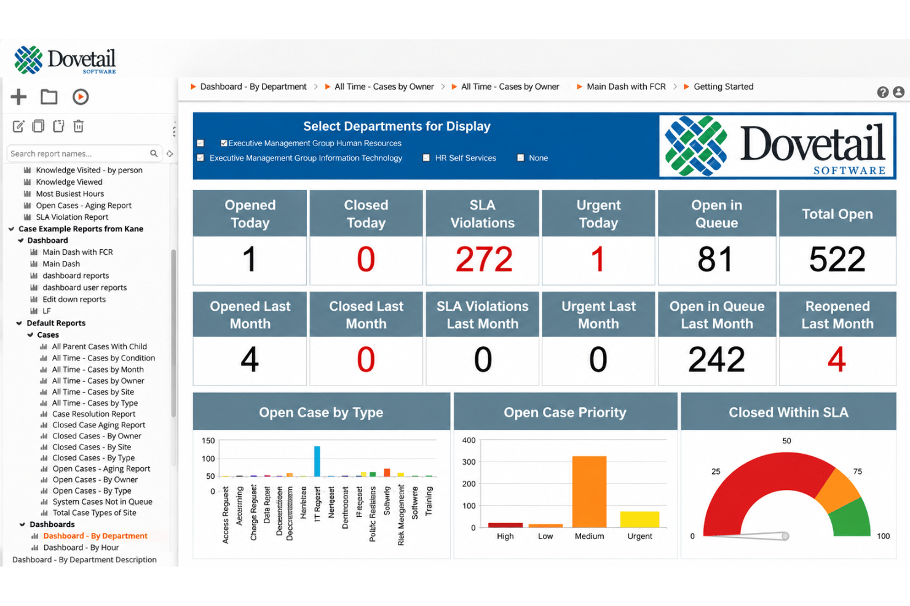Click the orange Medium priority bar
This screenshot has height=606, width=910.
click(x=589, y=491)
